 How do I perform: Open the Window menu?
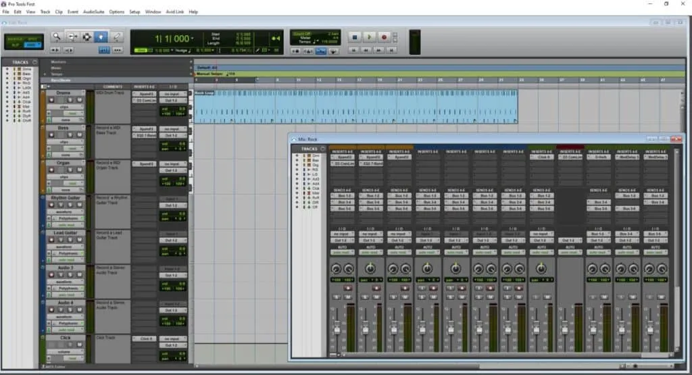pos(153,12)
